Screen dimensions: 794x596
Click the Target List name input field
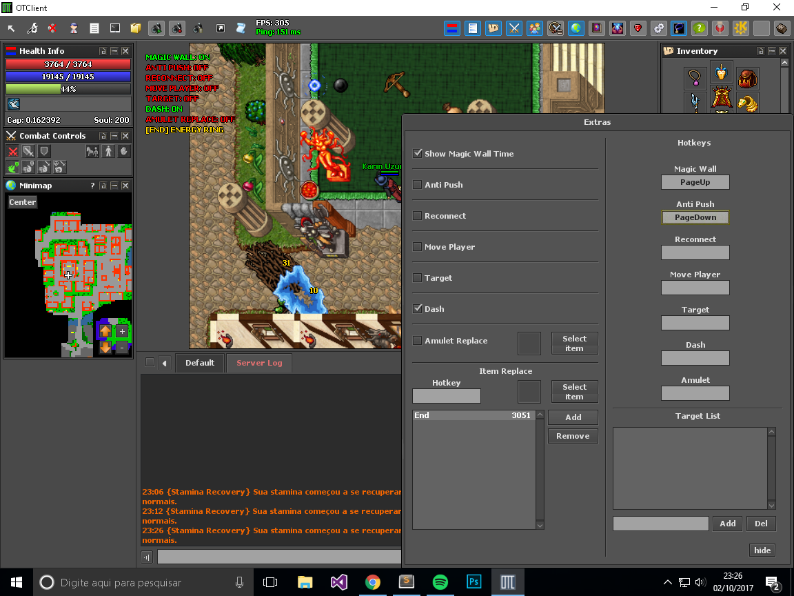point(661,524)
